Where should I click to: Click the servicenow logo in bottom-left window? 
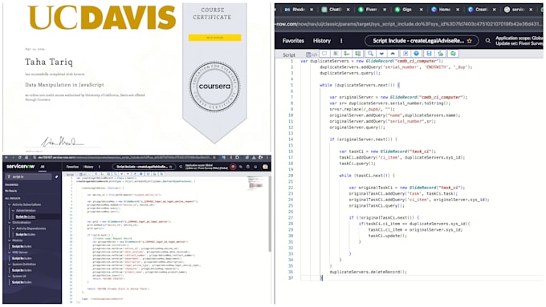click(x=20, y=167)
